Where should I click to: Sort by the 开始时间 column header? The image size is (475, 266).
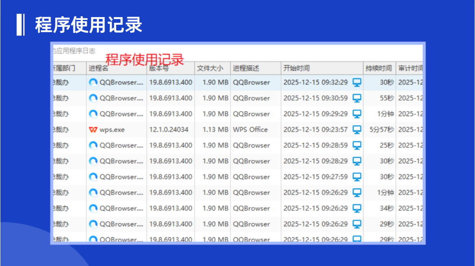point(322,68)
